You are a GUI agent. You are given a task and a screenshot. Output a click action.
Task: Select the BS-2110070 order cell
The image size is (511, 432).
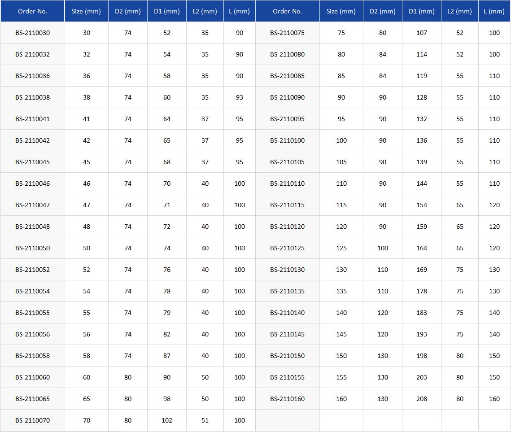(x=32, y=420)
